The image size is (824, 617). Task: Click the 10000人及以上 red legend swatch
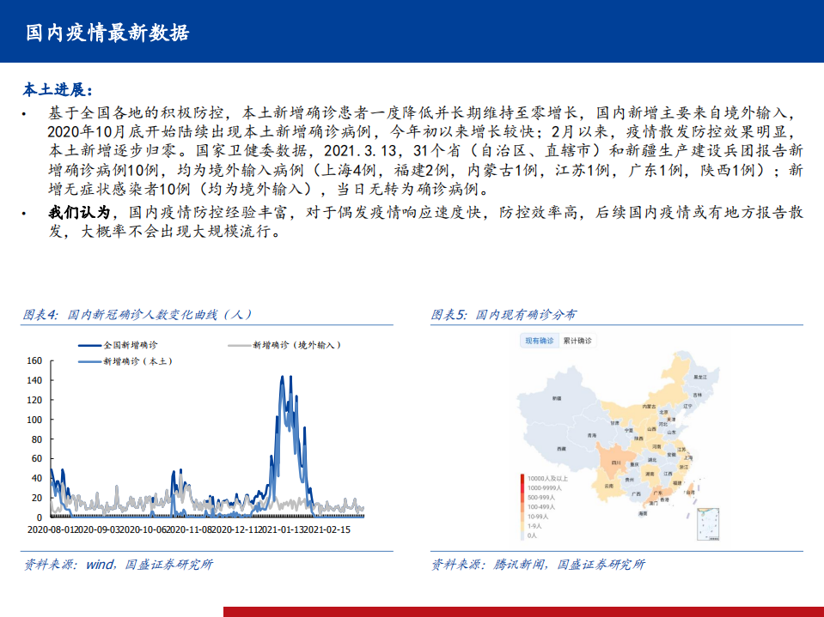(522, 478)
